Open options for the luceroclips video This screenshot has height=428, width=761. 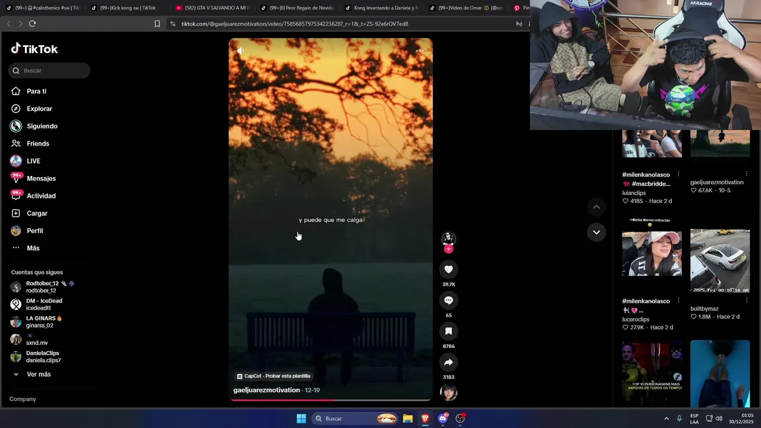[x=678, y=301]
